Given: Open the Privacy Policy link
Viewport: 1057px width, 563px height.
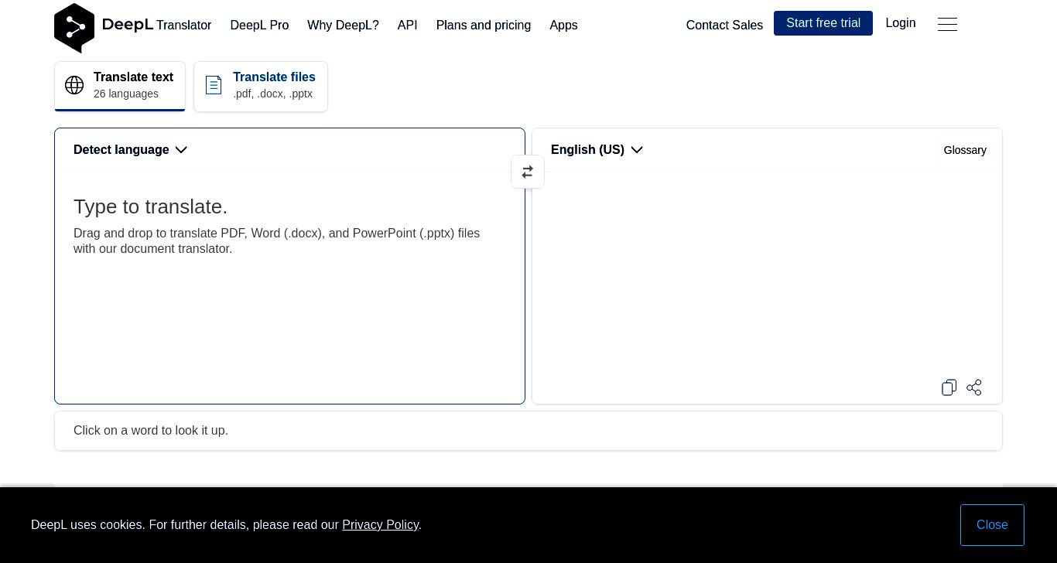Looking at the screenshot, I should [381, 525].
